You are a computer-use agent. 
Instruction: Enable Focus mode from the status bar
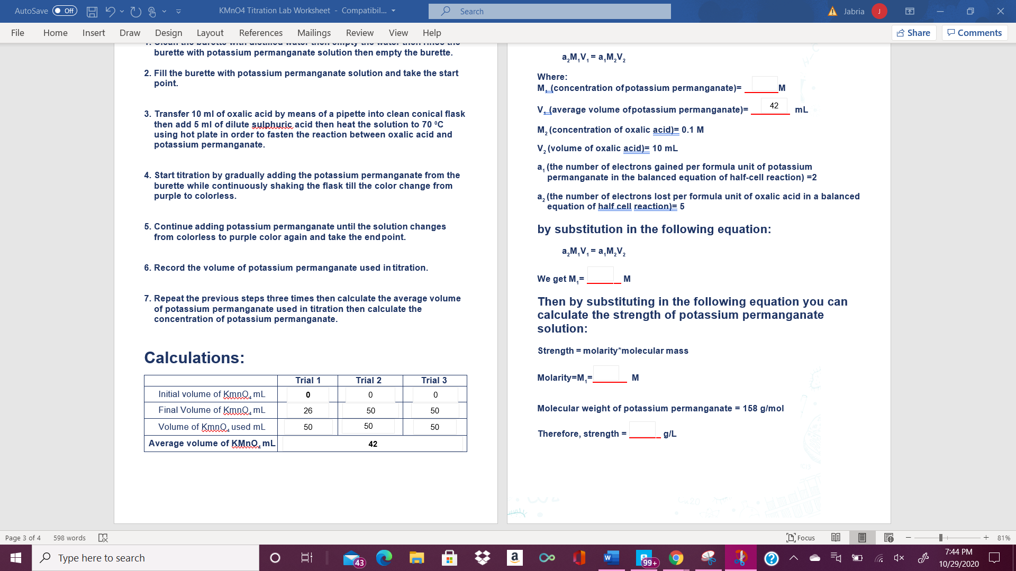point(800,538)
